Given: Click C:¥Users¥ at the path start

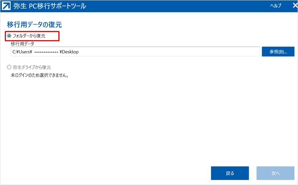Looking at the screenshot, I should (x=22, y=52).
